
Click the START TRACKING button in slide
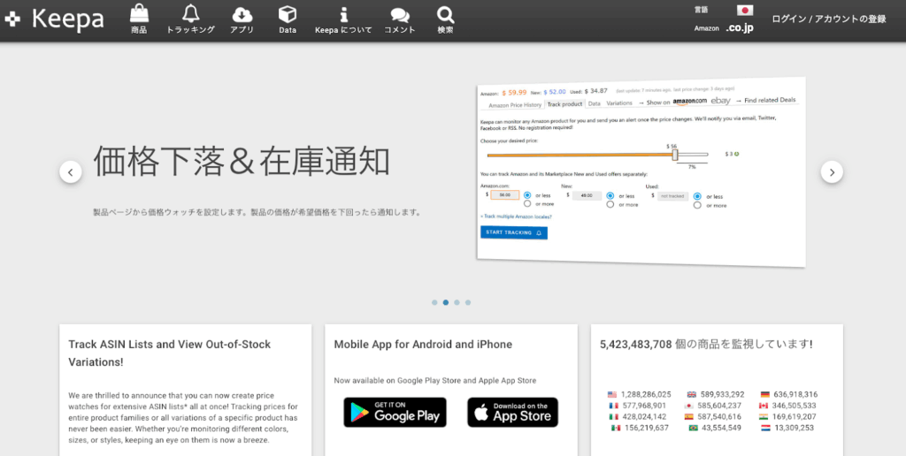(x=514, y=232)
